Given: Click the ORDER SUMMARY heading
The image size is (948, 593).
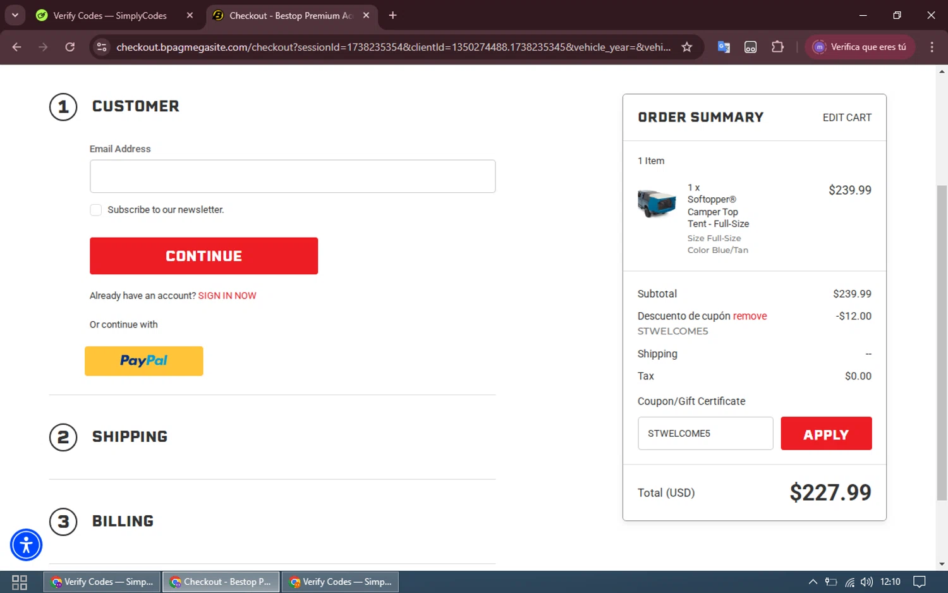Looking at the screenshot, I should (x=701, y=118).
